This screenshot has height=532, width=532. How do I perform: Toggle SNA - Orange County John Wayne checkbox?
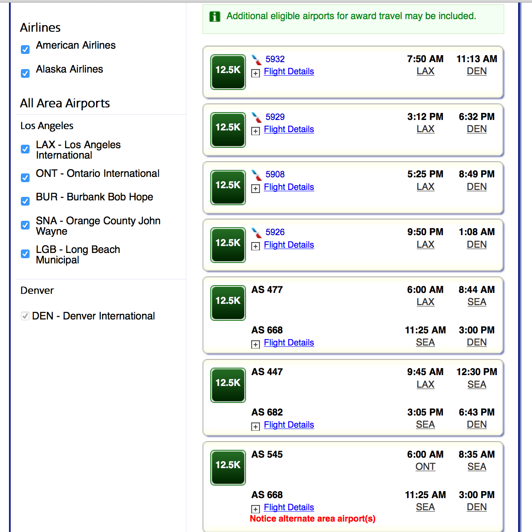click(25, 225)
